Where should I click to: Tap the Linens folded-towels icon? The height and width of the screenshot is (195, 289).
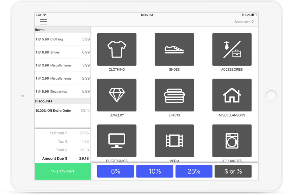pyautogui.click(x=174, y=95)
